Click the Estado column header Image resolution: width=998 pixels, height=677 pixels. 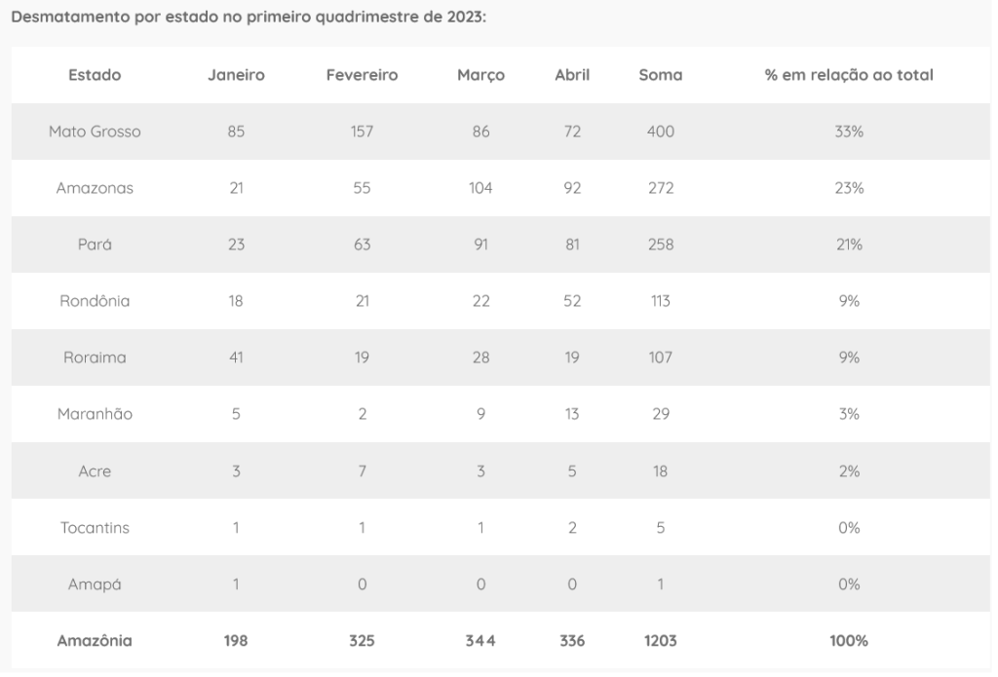point(95,75)
